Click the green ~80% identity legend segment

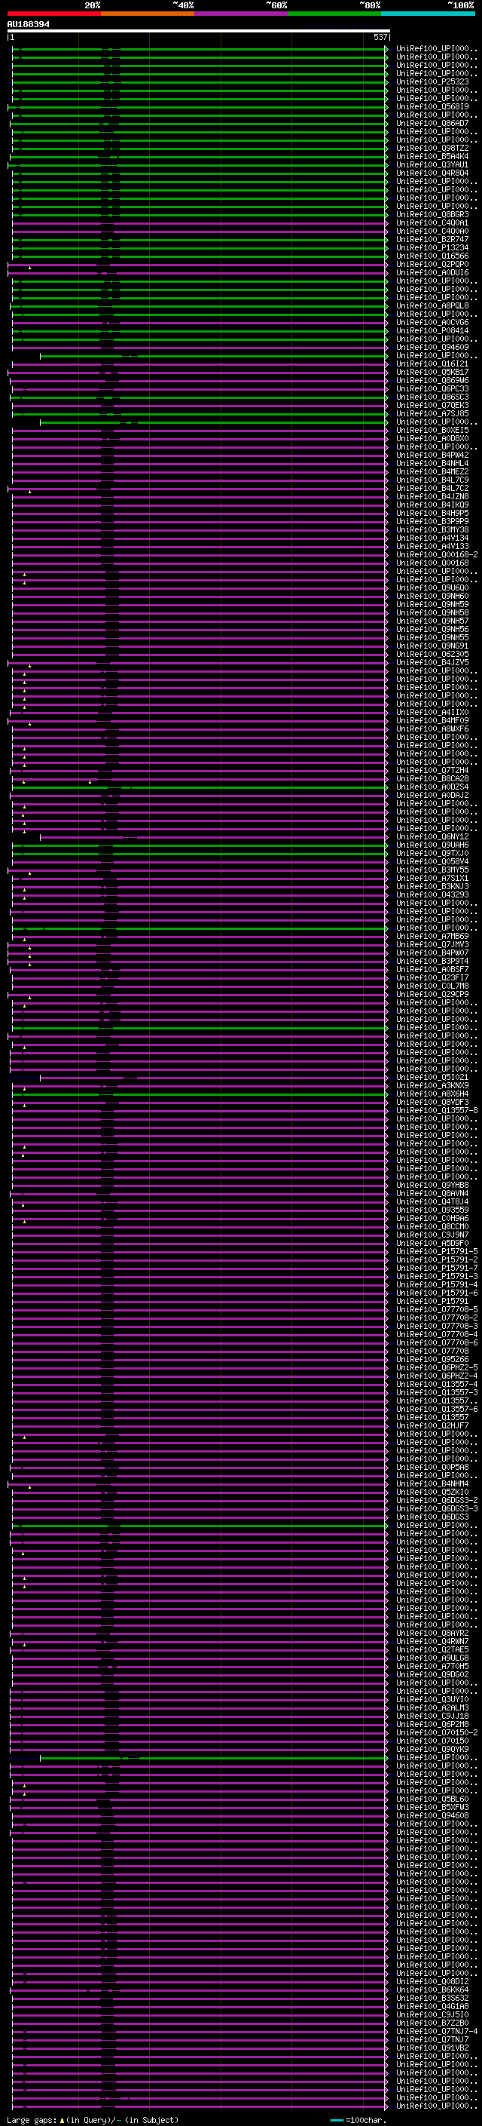point(334,14)
